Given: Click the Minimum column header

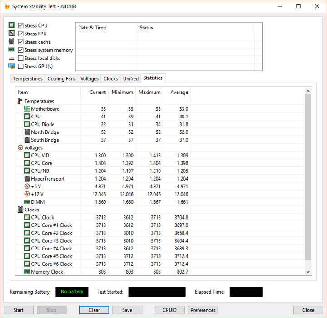Looking at the screenshot, I should click(122, 92).
